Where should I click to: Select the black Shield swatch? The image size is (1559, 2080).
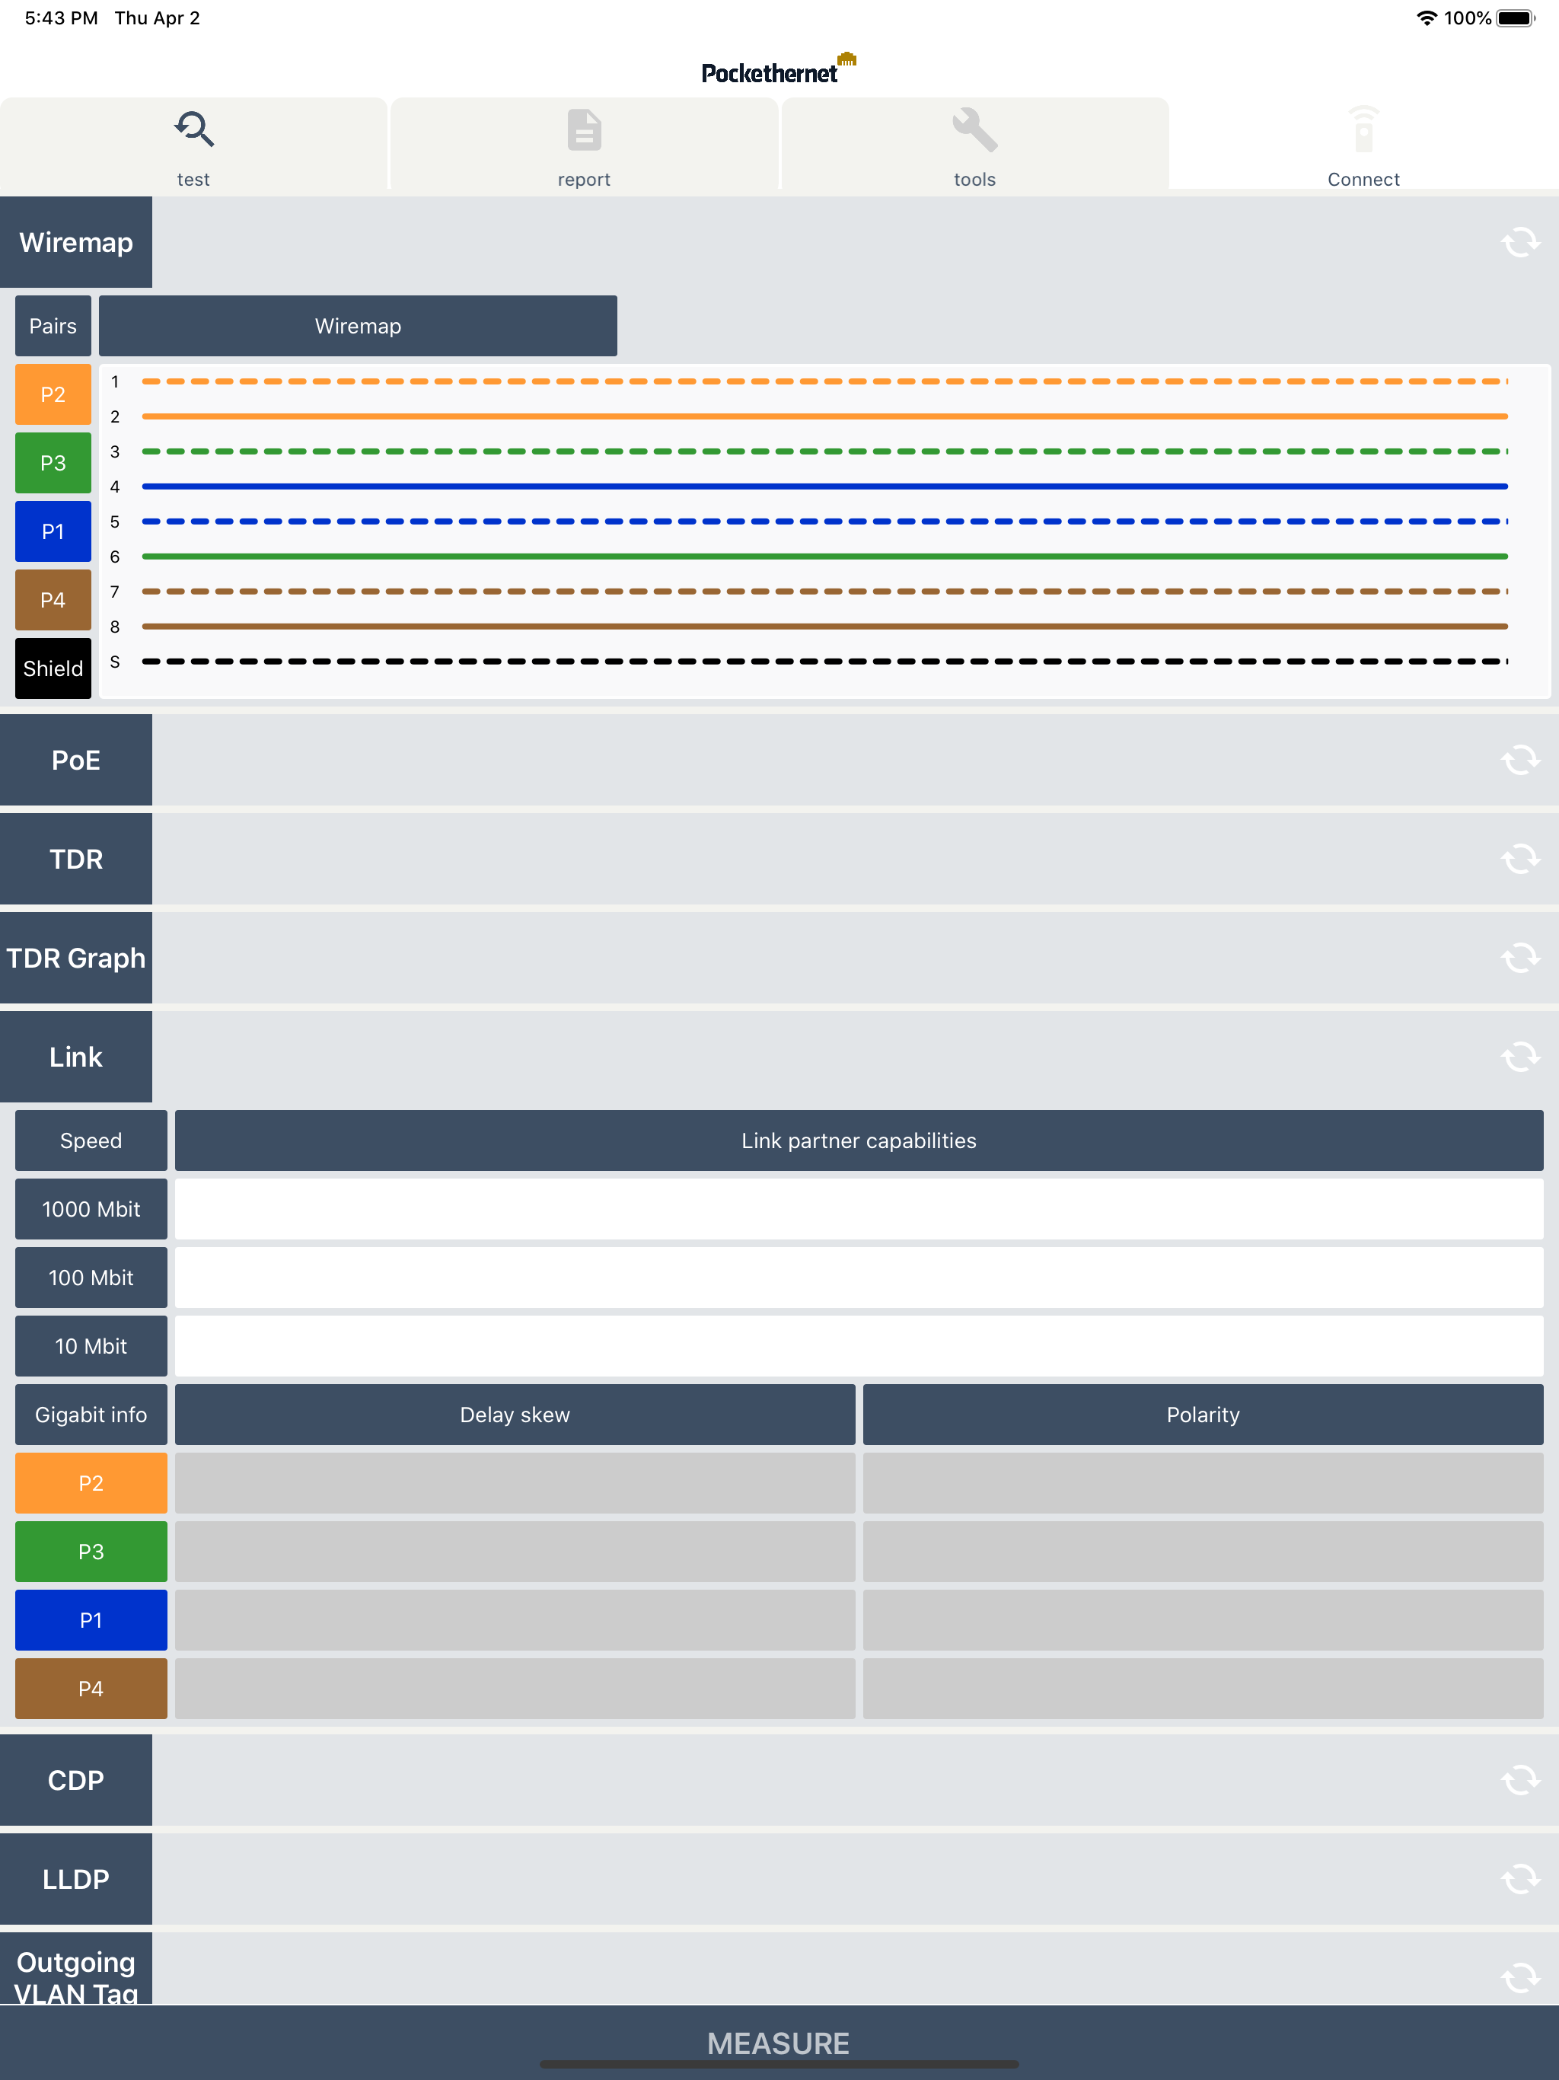pyautogui.click(x=53, y=668)
